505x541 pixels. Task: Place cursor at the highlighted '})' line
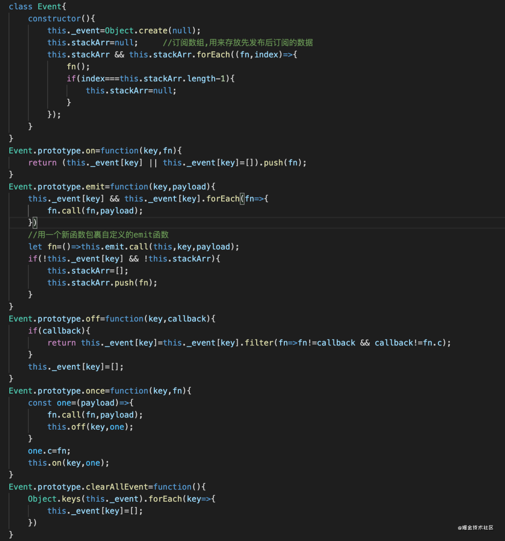tap(32, 223)
